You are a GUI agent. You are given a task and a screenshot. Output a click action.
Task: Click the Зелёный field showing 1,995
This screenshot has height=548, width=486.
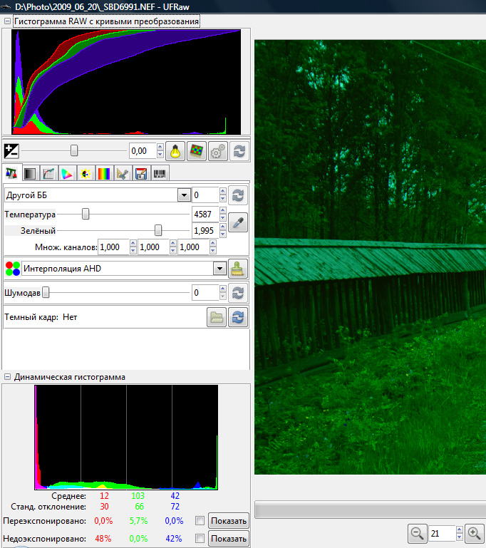(205, 231)
